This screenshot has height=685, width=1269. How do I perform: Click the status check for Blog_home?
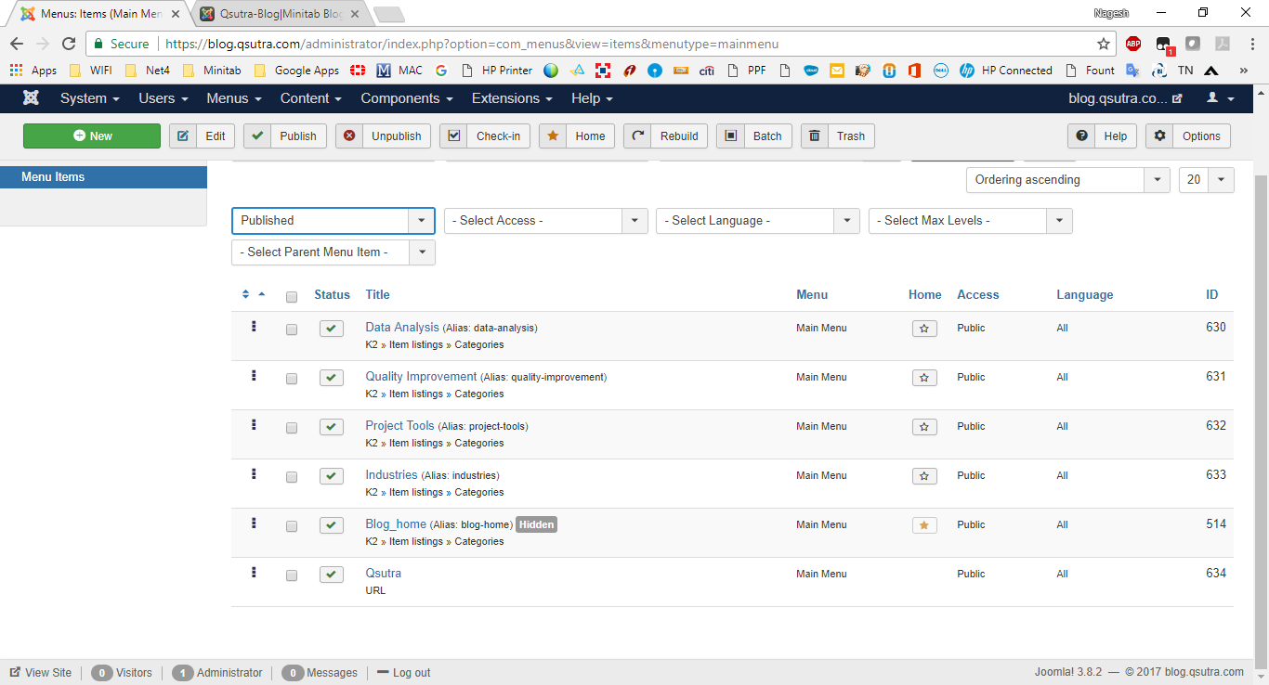click(x=332, y=525)
